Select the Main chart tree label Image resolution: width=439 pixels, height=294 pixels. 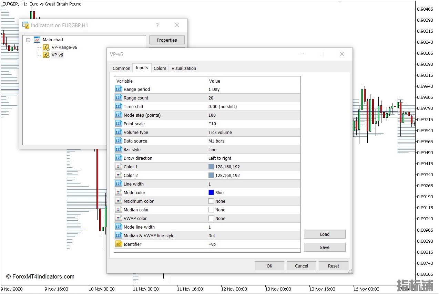point(53,40)
